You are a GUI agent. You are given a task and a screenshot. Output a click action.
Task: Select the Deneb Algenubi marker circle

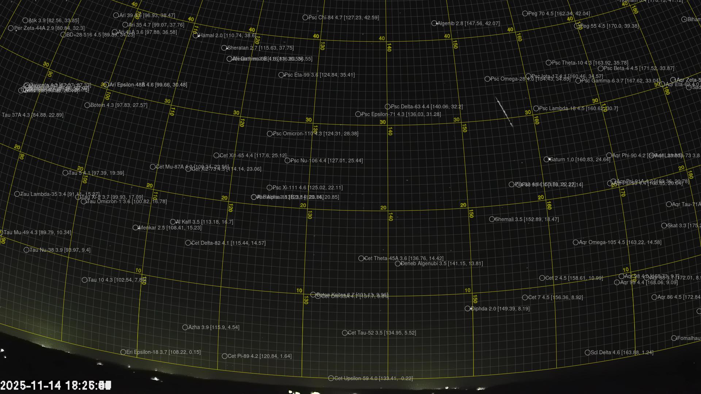[398, 263]
